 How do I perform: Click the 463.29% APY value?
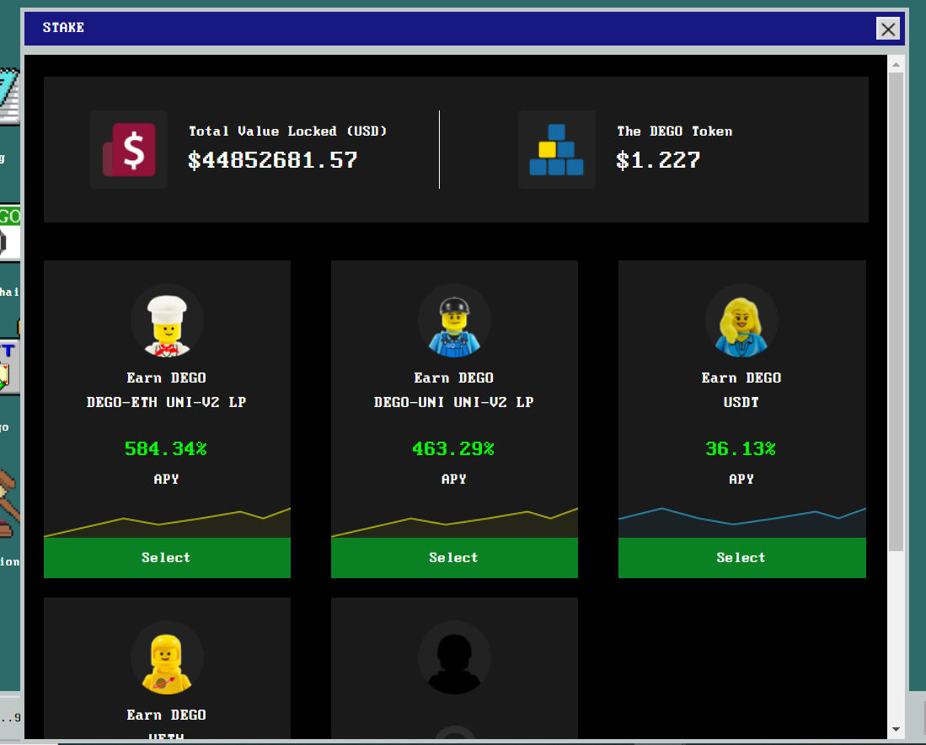[453, 449]
